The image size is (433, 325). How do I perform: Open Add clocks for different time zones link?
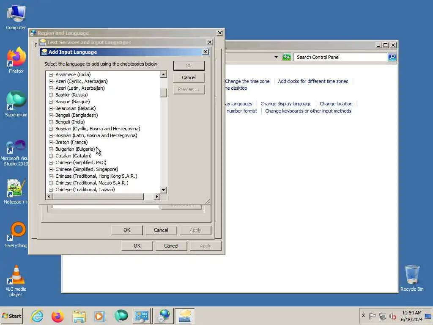tap(313, 81)
